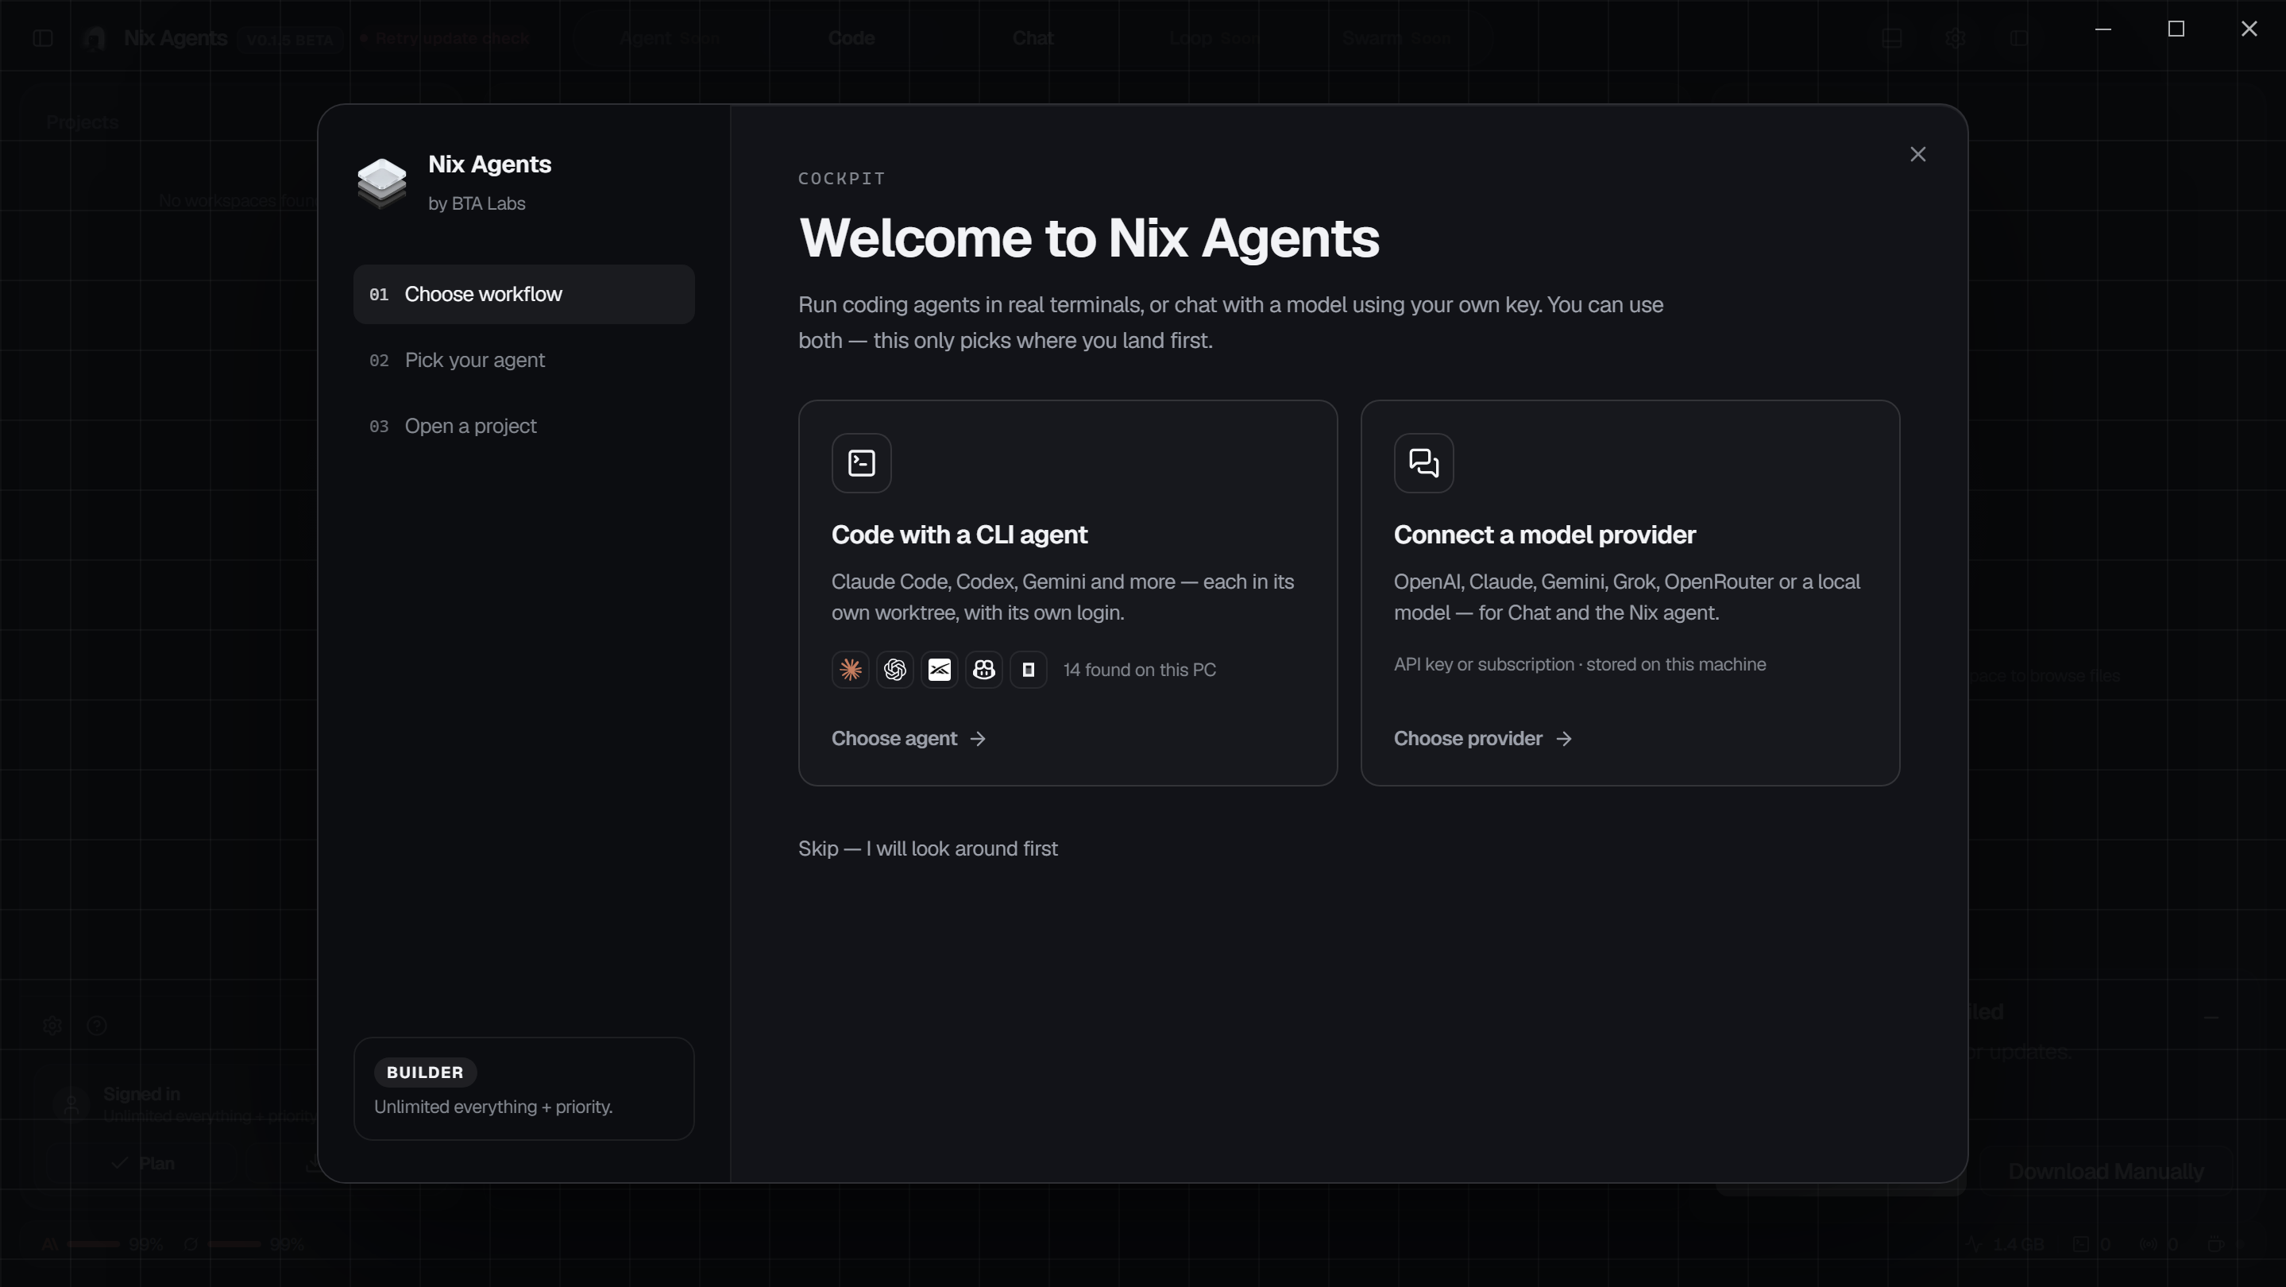Click the settings gear at the sidebar bottom
The image size is (2286, 1287).
pos(52,1026)
